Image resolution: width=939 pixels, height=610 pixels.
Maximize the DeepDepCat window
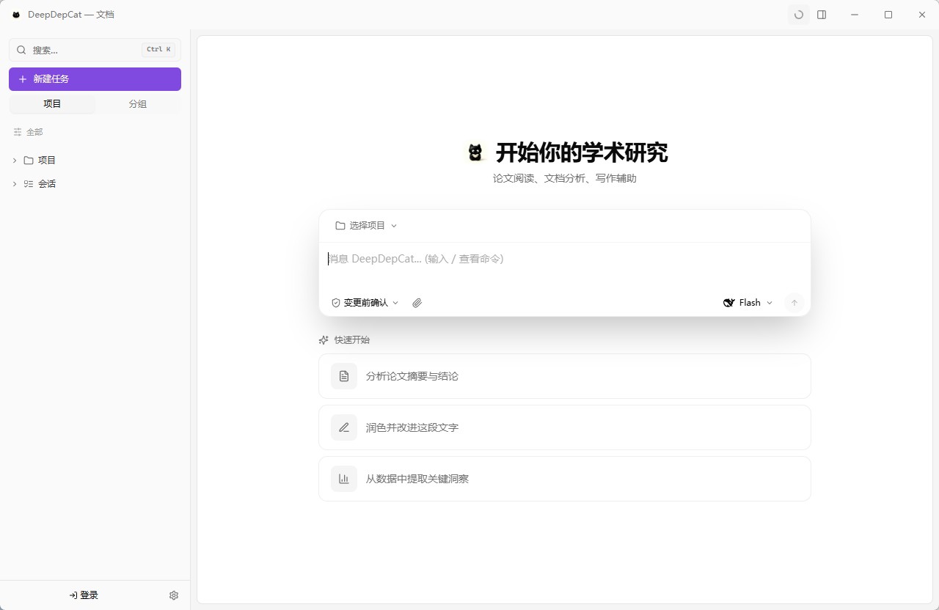888,15
